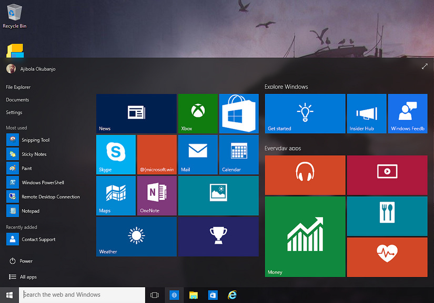
Task: Launch Xbox from its green tile
Action: [197, 113]
